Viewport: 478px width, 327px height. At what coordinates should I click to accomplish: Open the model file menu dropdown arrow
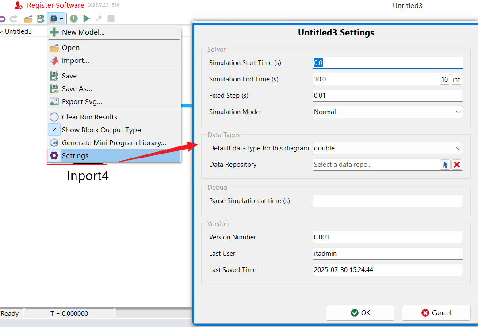[x=61, y=19]
